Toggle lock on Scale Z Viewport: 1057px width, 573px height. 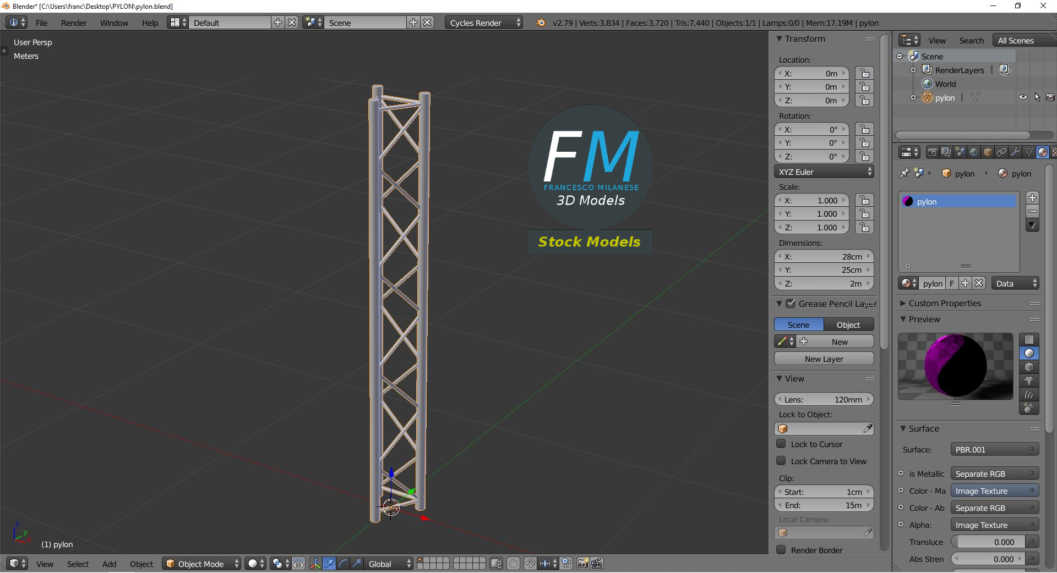click(864, 227)
